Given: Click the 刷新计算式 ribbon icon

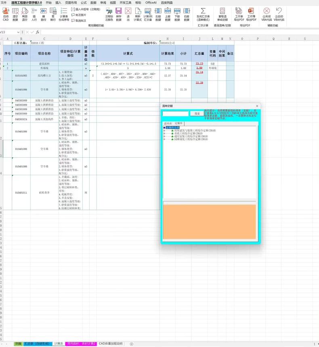Looking at the screenshot, I should 138,14.
